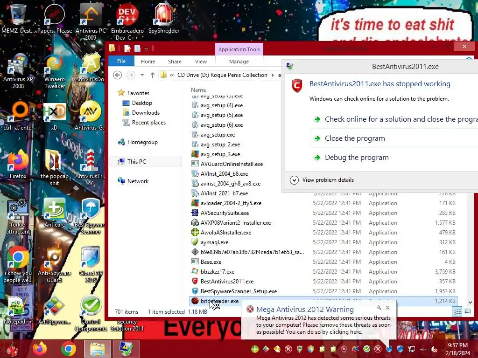
Task: Click the file list scroll down arrow
Action: click(470, 302)
